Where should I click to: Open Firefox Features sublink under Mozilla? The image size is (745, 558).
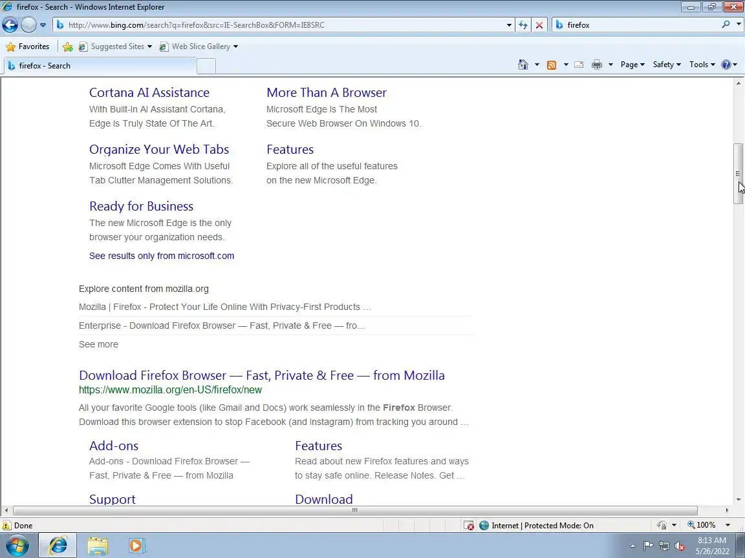tap(318, 446)
